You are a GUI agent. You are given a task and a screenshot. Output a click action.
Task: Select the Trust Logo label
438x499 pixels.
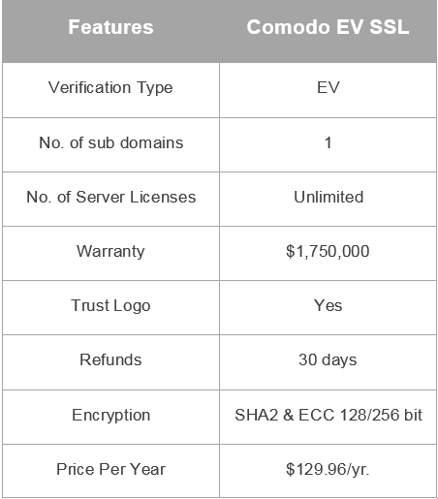coord(110,306)
